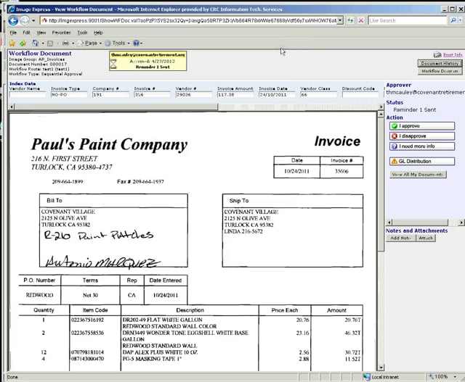Click the yellow warning GL Distribution icon
Viewport: 465px width, 382px height.
click(394, 161)
